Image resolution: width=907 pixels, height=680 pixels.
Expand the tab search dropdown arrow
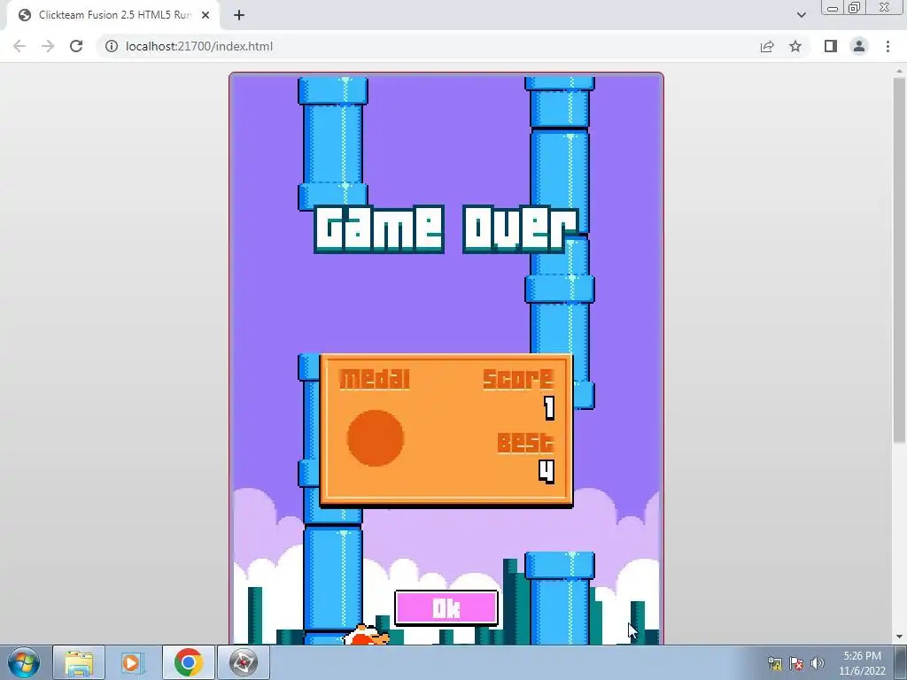point(801,15)
